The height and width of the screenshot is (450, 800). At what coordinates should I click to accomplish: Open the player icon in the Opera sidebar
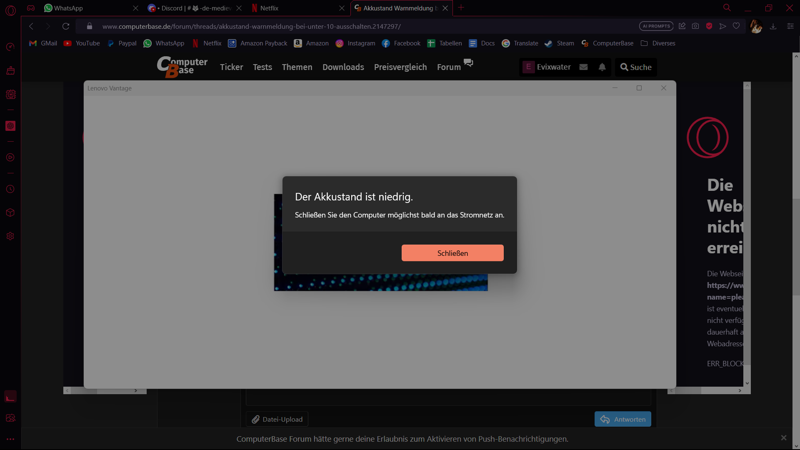[10, 157]
